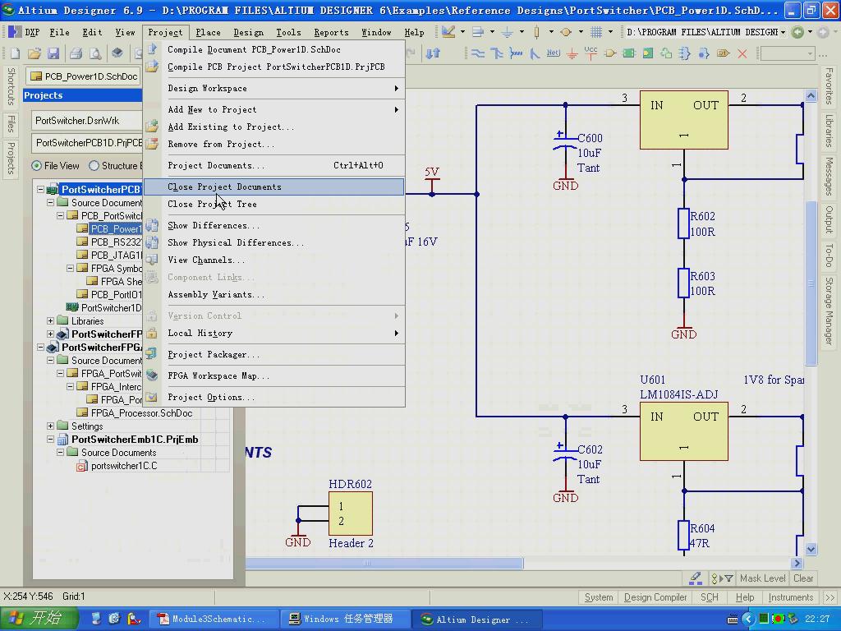Screen dimensions: 841x631
Task: Collapse the FPGA Symbol tree node
Action: pyautogui.click(x=71, y=269)
